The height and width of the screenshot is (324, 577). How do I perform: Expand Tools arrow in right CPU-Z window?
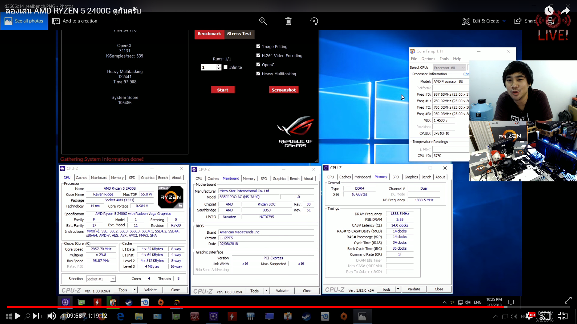tap(398, 289)
